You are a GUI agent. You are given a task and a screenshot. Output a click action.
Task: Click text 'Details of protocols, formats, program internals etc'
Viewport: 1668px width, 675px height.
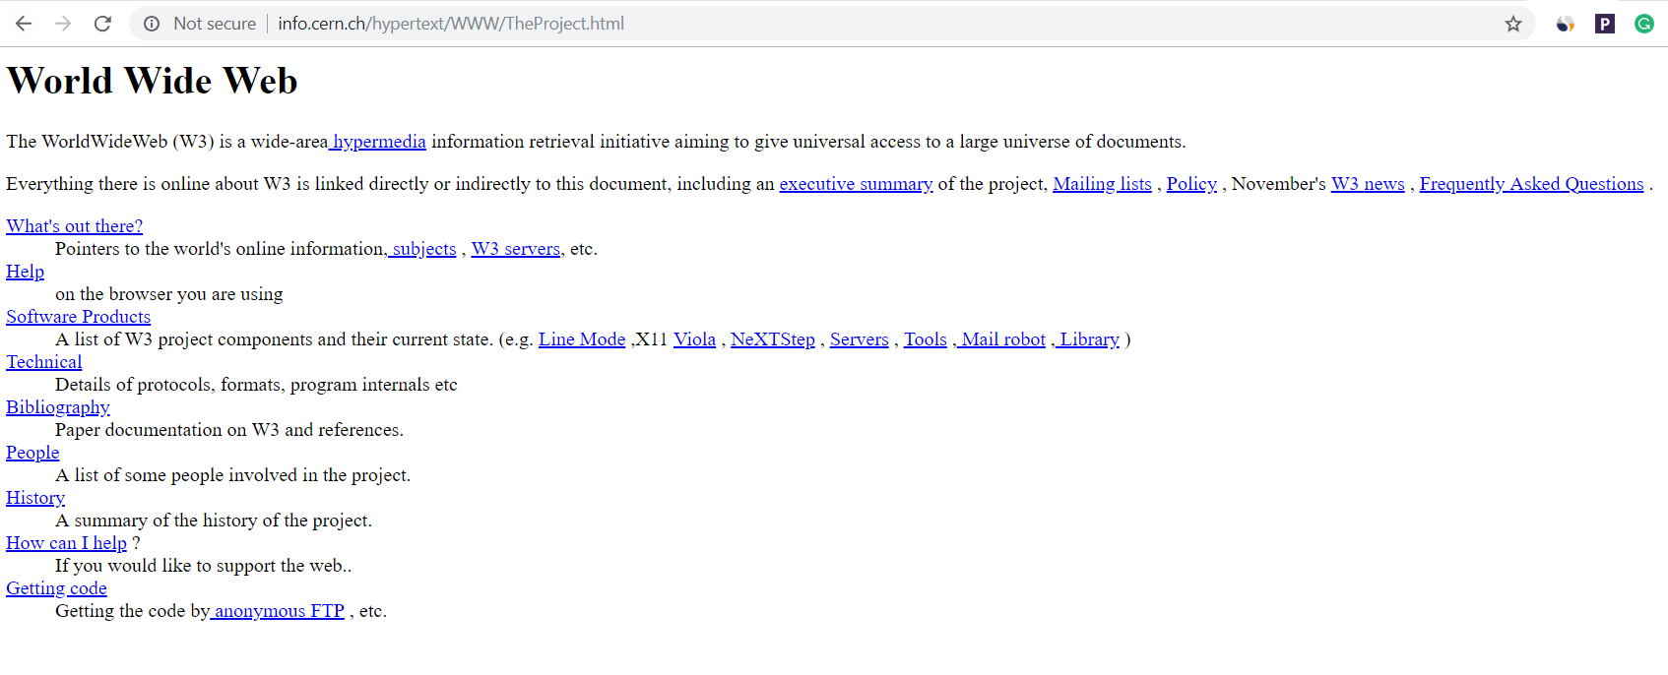pos(256,385)
